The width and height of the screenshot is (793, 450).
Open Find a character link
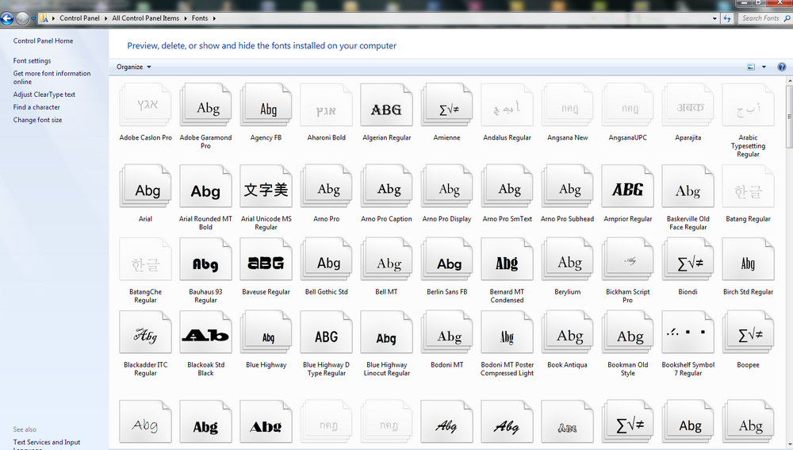pyautogui.click(x=36, y=107)
